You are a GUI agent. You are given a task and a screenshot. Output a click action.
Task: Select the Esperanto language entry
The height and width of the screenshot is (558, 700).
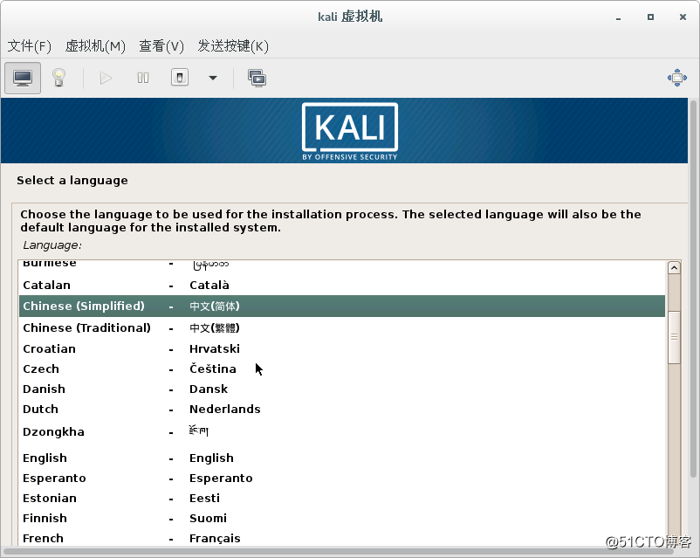click(x=342, y=478)
